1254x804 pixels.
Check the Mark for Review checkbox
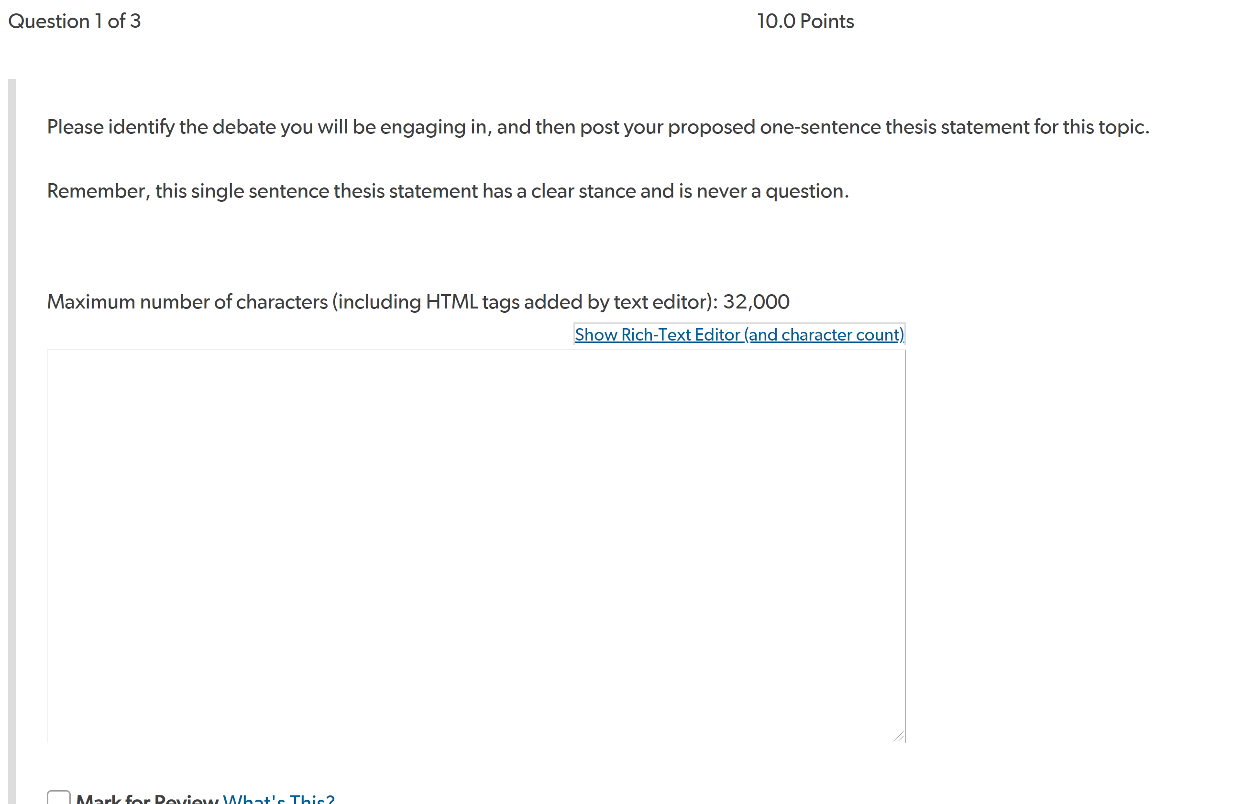pyautogui.click(x=58, y=797)
